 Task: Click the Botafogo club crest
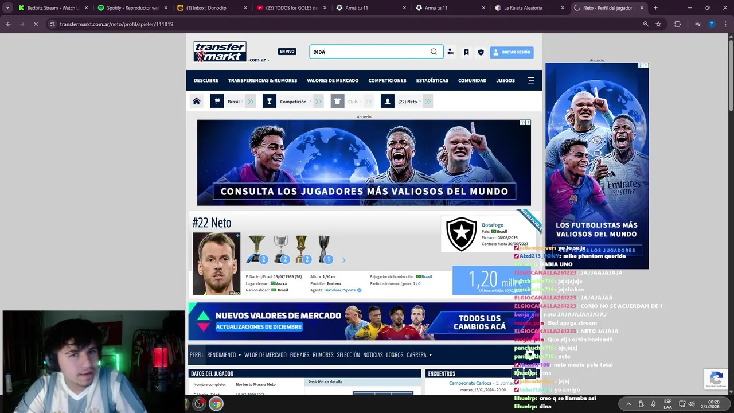point(462,234)
